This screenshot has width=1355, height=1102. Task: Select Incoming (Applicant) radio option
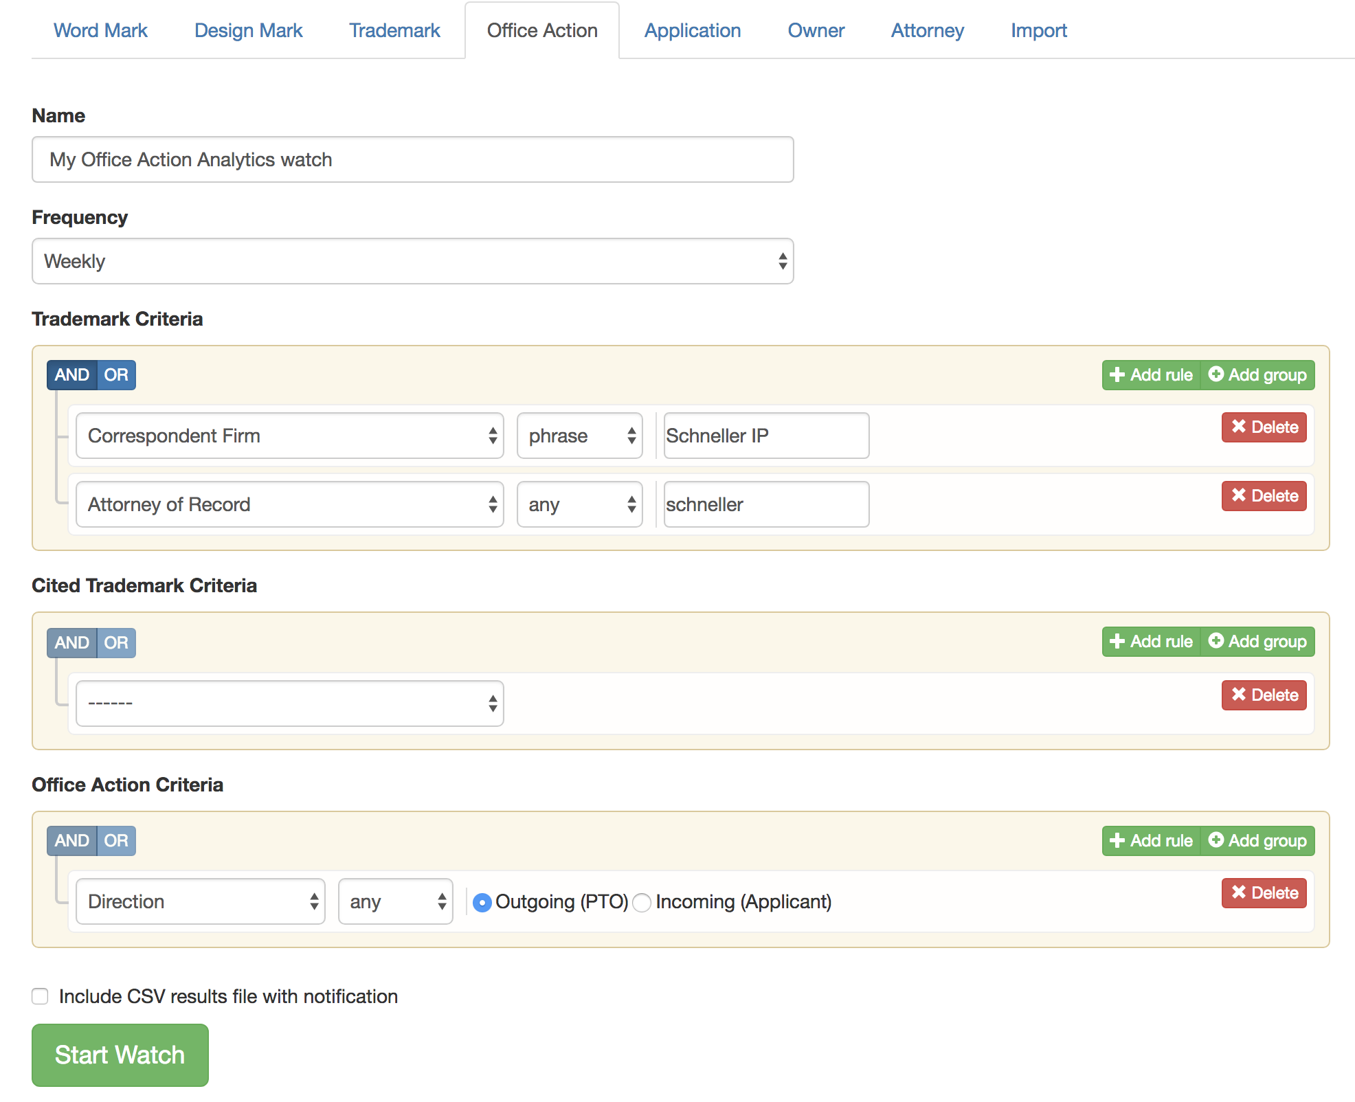tap(642, 902)
